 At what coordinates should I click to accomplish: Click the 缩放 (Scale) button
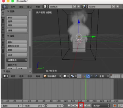tap(17, 25)
